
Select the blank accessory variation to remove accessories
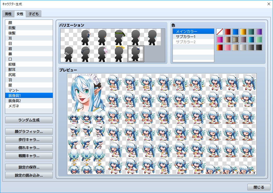(69, 36)
